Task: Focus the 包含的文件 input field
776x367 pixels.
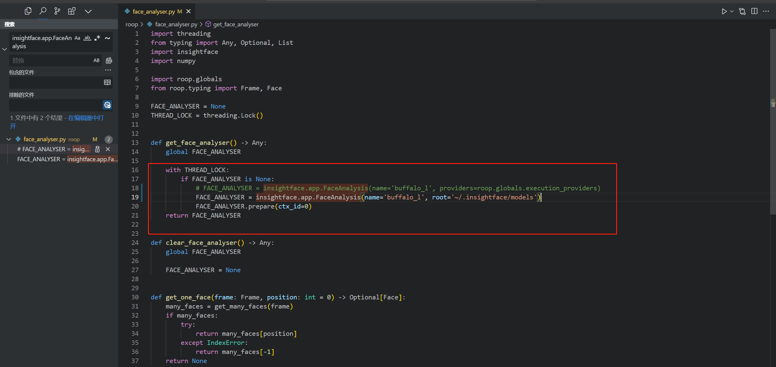Action: click(56, 82)
